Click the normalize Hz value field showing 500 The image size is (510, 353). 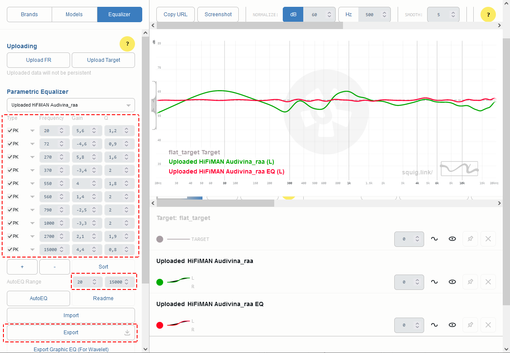click(x=374, y=14)
